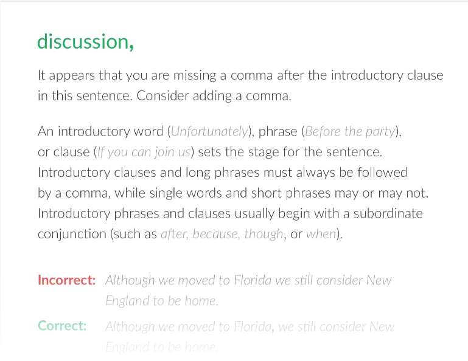This screenshot has height=361, width=468.
Task: Click the italic word "because"
Action: click(215, 235)
